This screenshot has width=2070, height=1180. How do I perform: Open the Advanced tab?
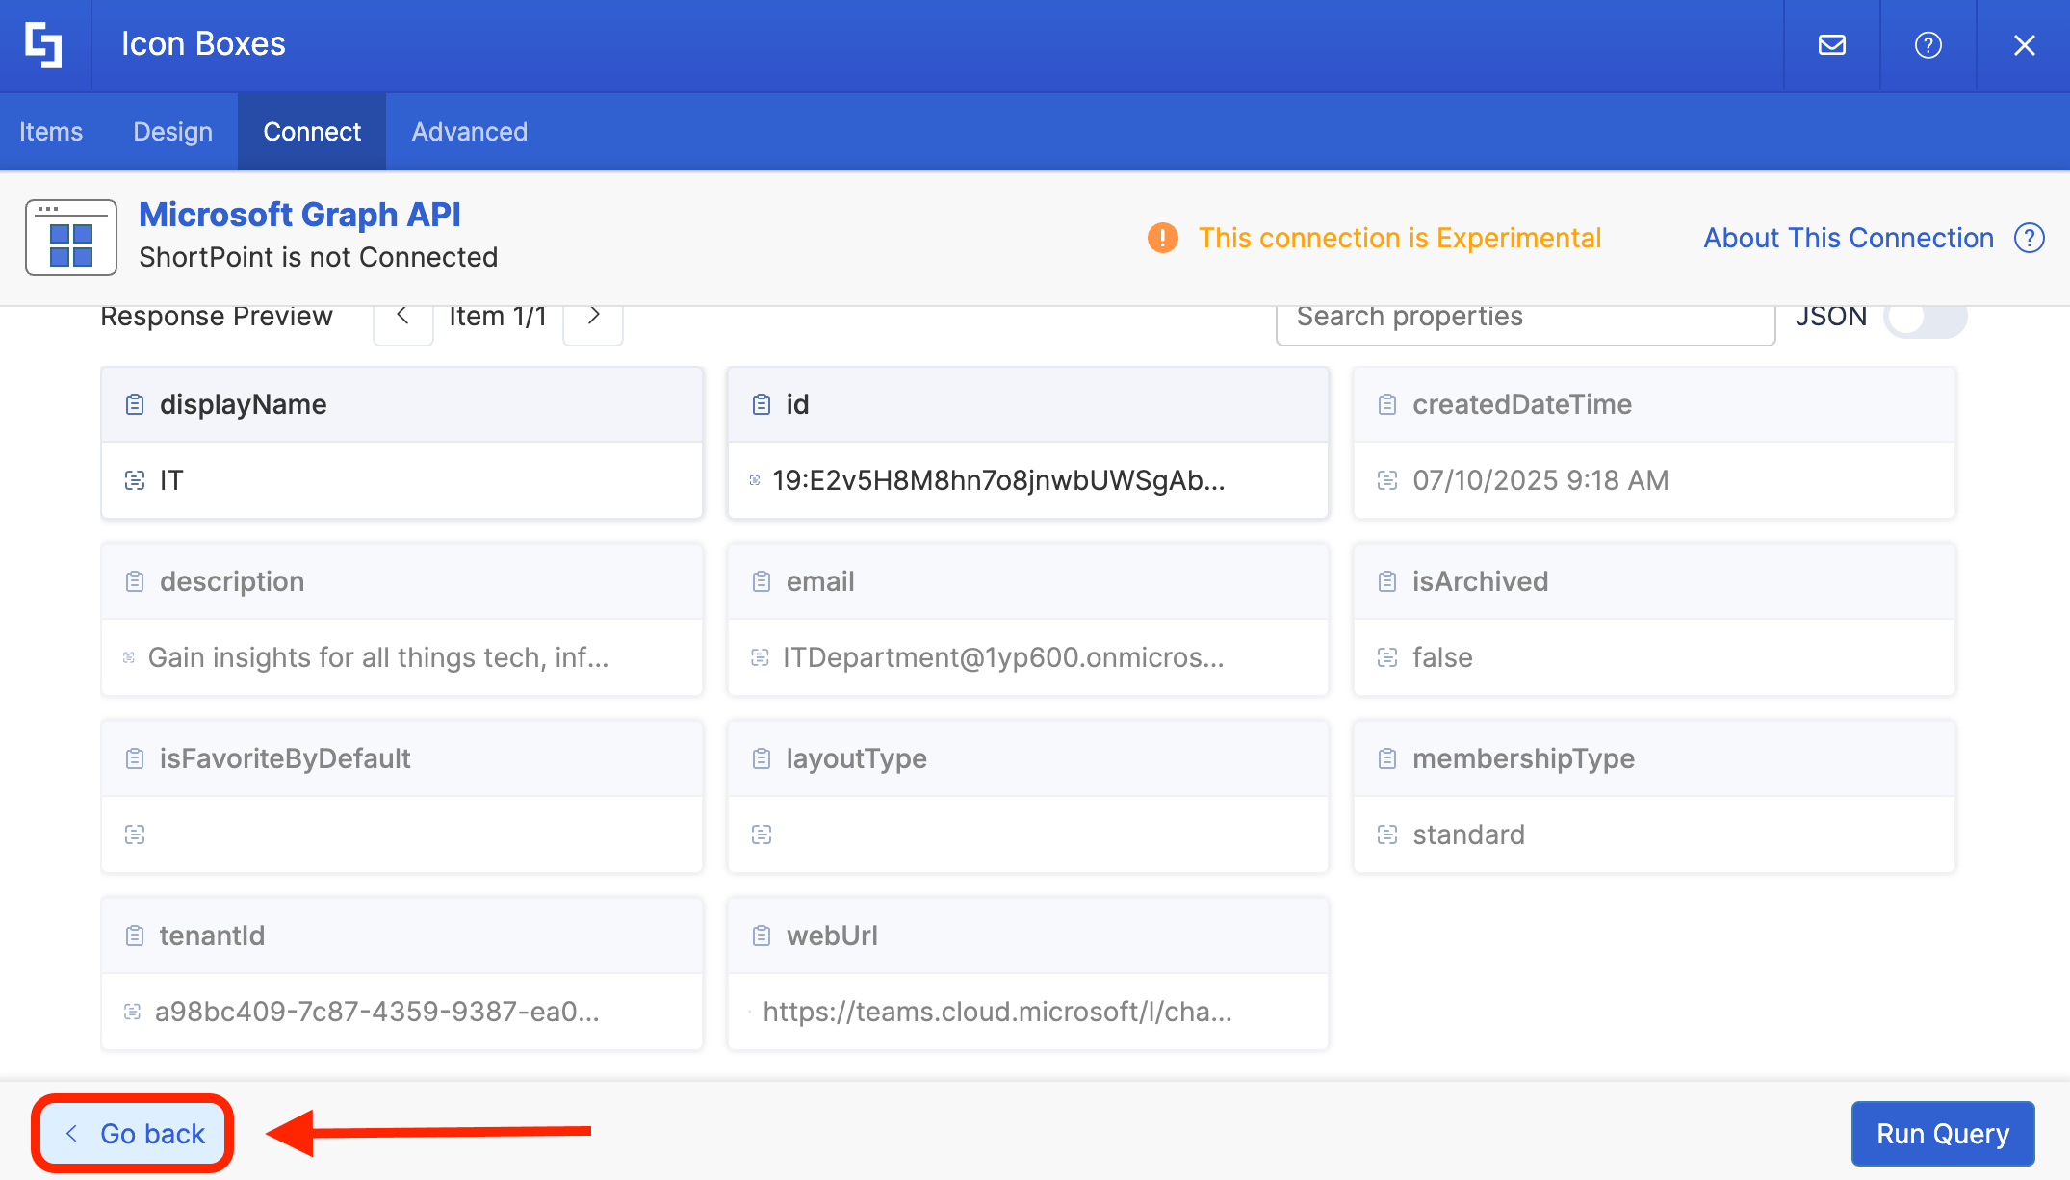click(470, 132)
